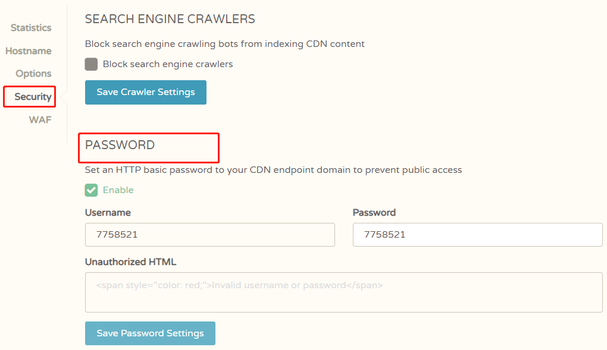Click inside the Password input field
The image size is (607, 350).
pyautogui.click(x=477, y=235)
